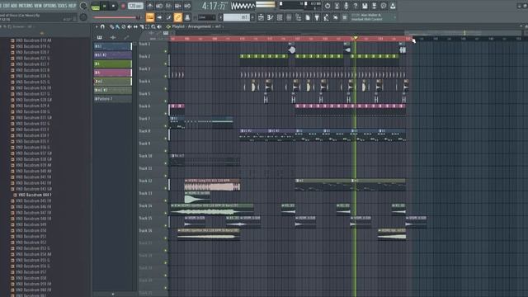This screenshot has height=297, width=528.
Task: Click the playlist horizontal scrollbar
Action: coord(464,33)
